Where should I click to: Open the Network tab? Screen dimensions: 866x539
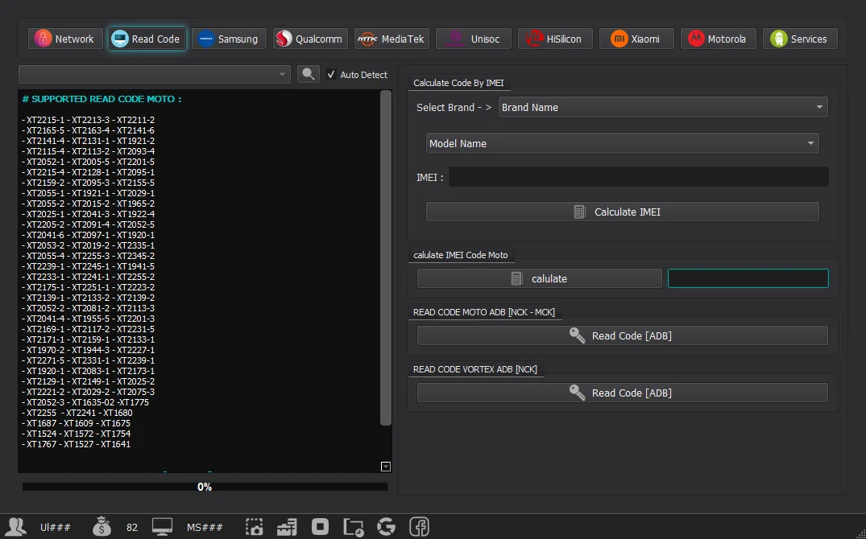pyautogui.click(x=65, y=39)
